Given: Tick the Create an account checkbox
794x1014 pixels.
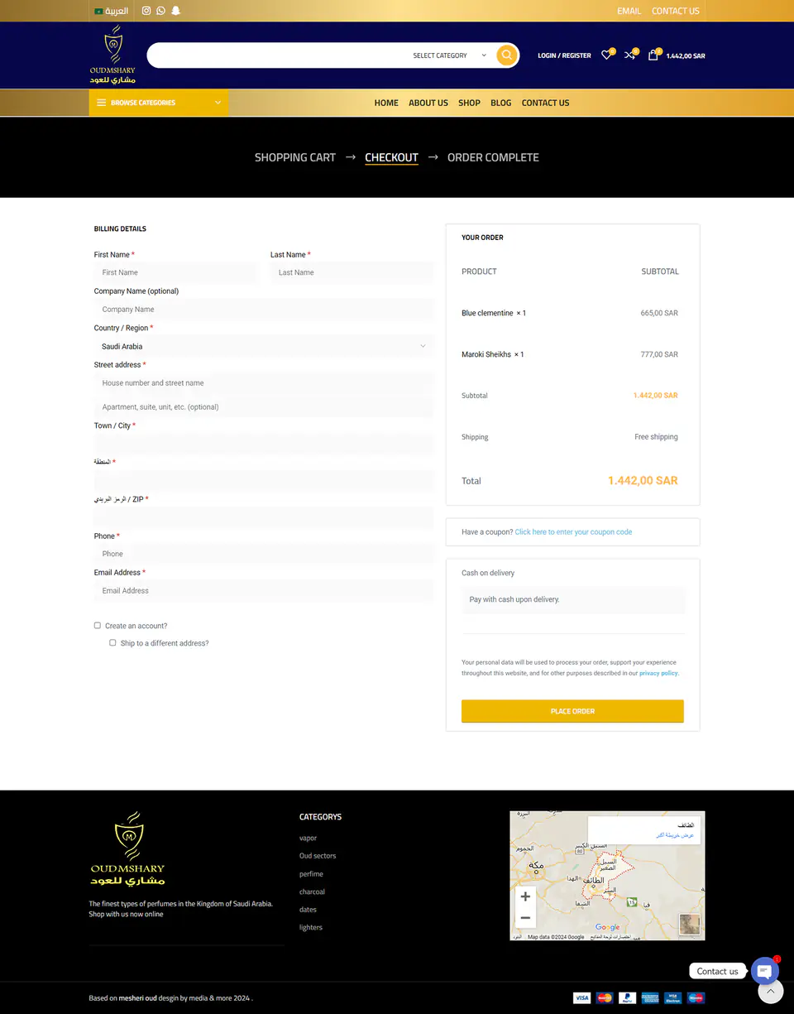Looking at the screenshot, I should pos(98,626).
